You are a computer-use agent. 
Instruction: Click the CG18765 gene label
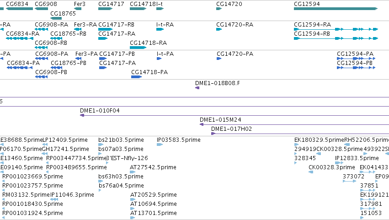tap(63, 14)
